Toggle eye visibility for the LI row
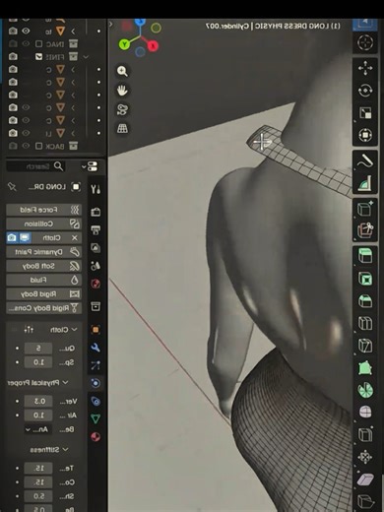 pyautogui.click(x=26, y=133)
